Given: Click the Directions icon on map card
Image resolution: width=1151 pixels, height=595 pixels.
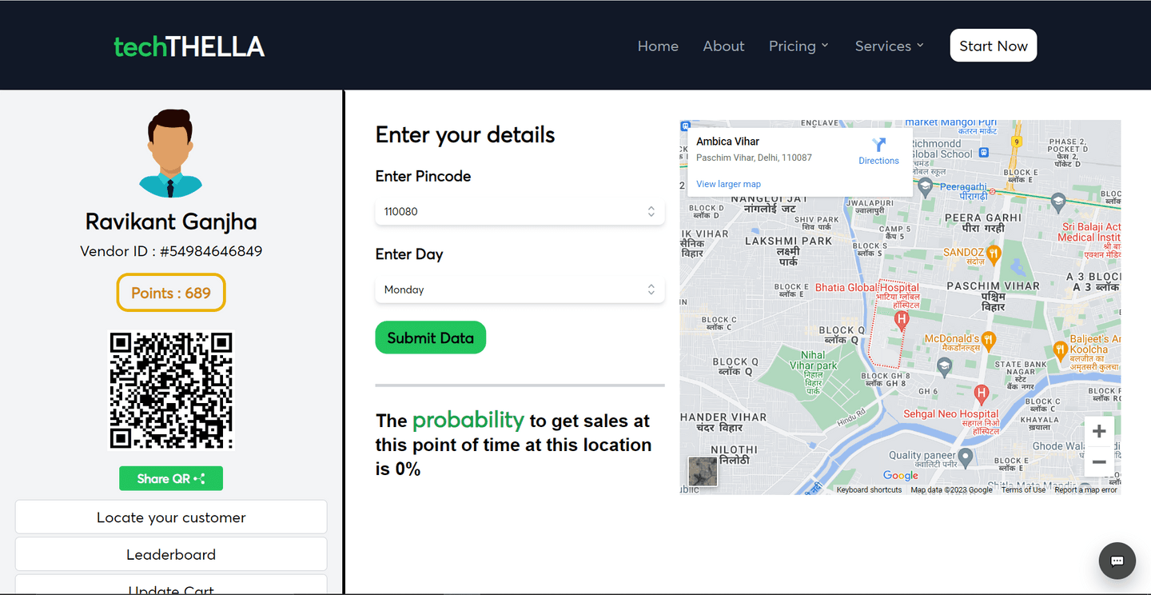Looking at the screenshot, I should pyautogui.click(x=879, y=145).
